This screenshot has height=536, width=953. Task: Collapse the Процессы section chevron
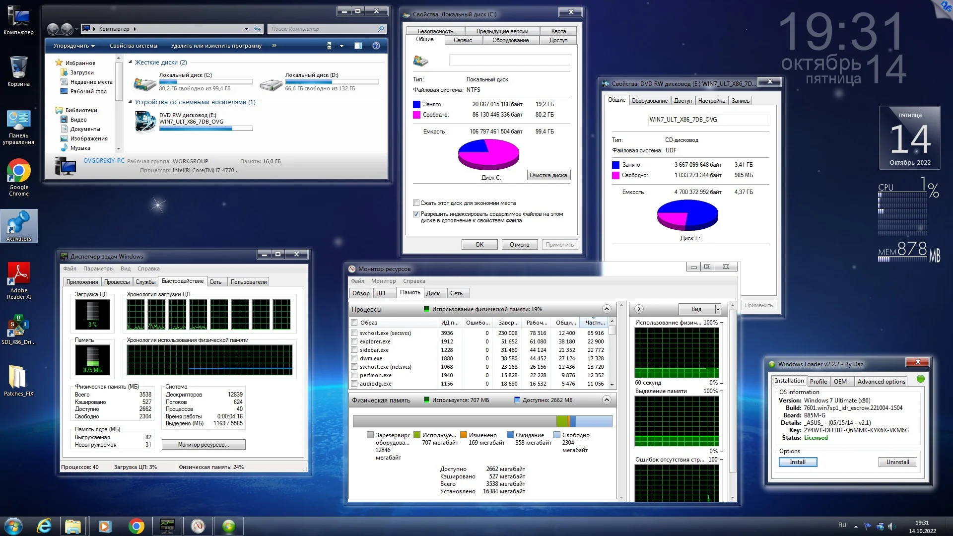click(607, 309)
